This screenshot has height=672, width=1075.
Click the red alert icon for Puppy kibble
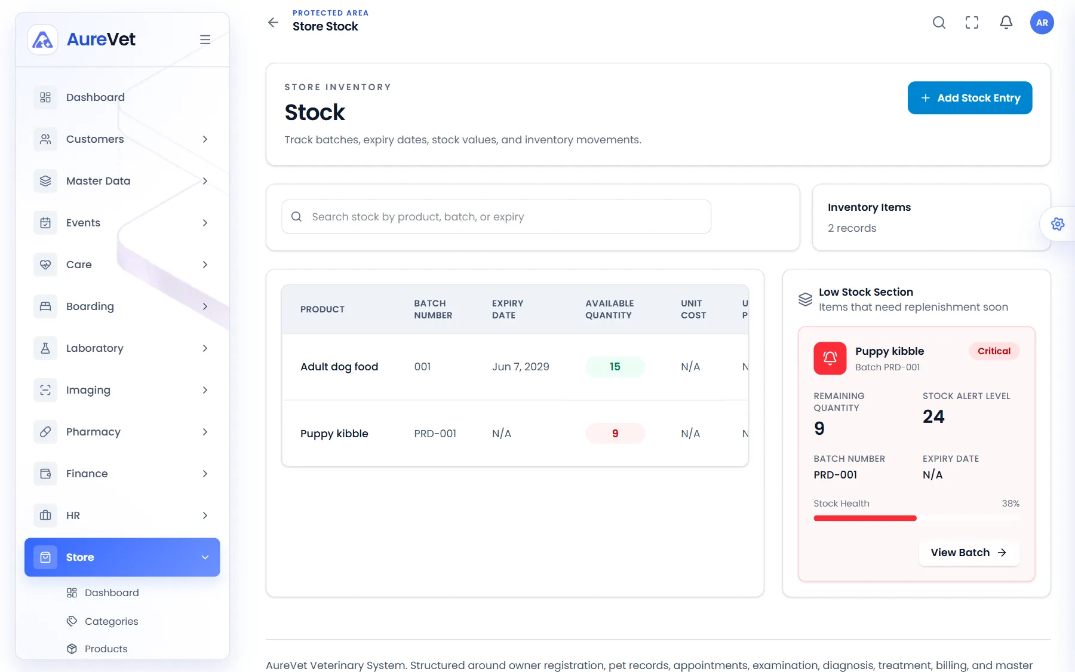(x=830, y=358)
